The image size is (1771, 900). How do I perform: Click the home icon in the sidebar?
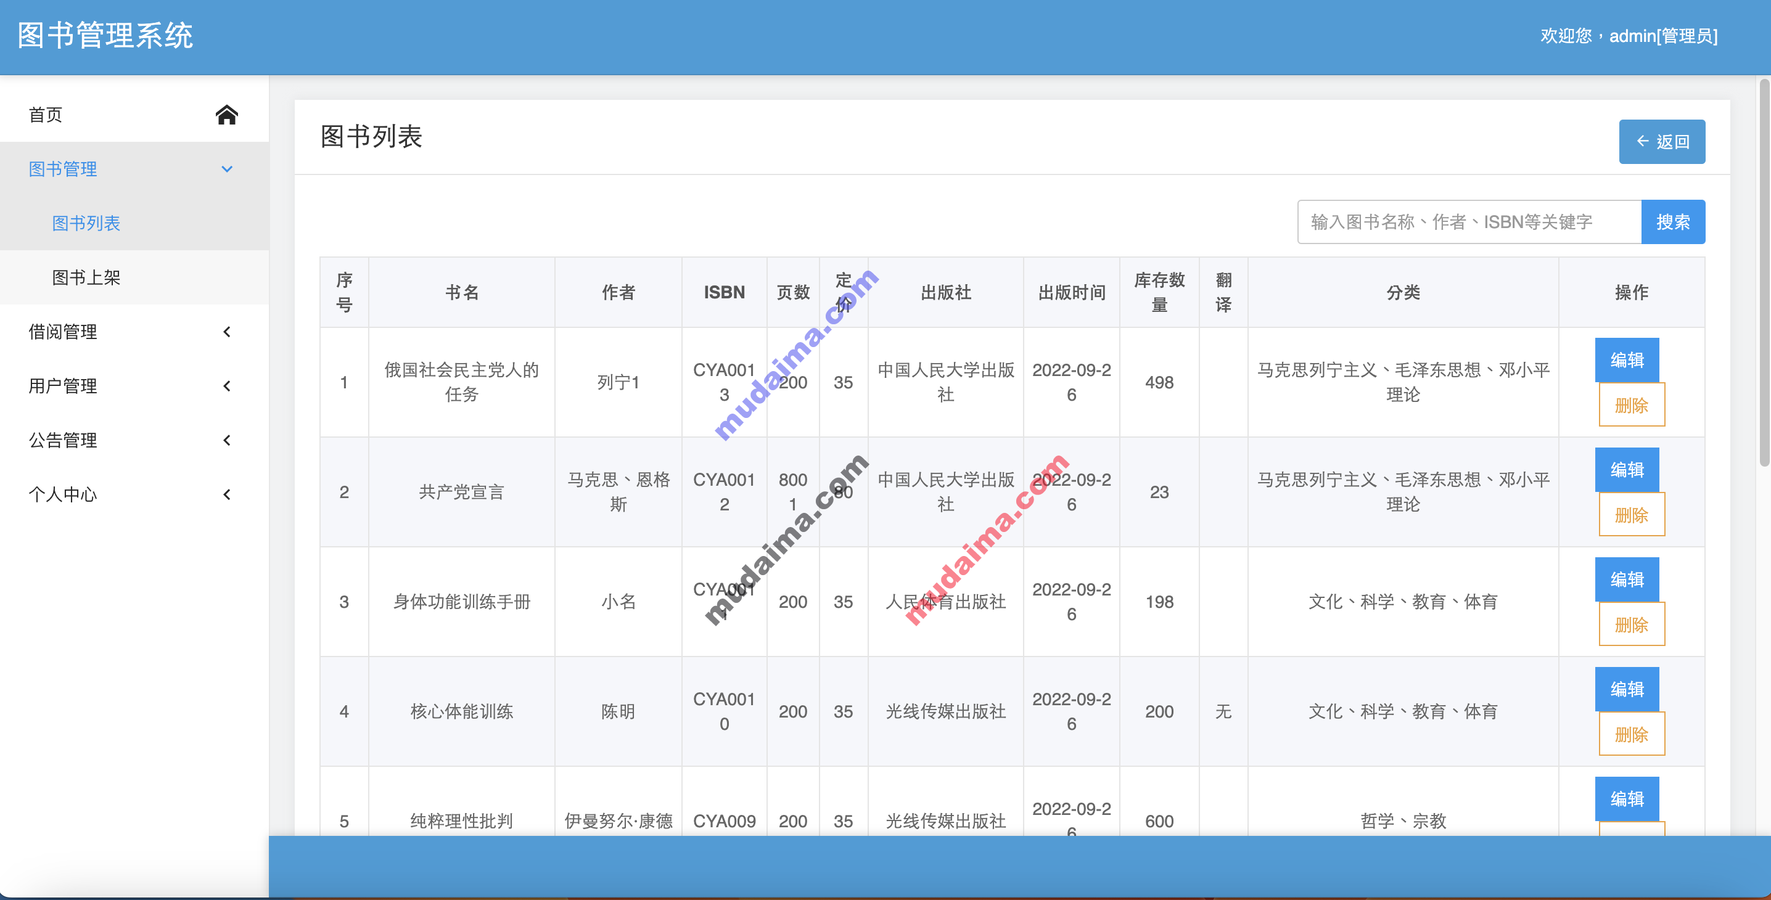pos(226,115)
